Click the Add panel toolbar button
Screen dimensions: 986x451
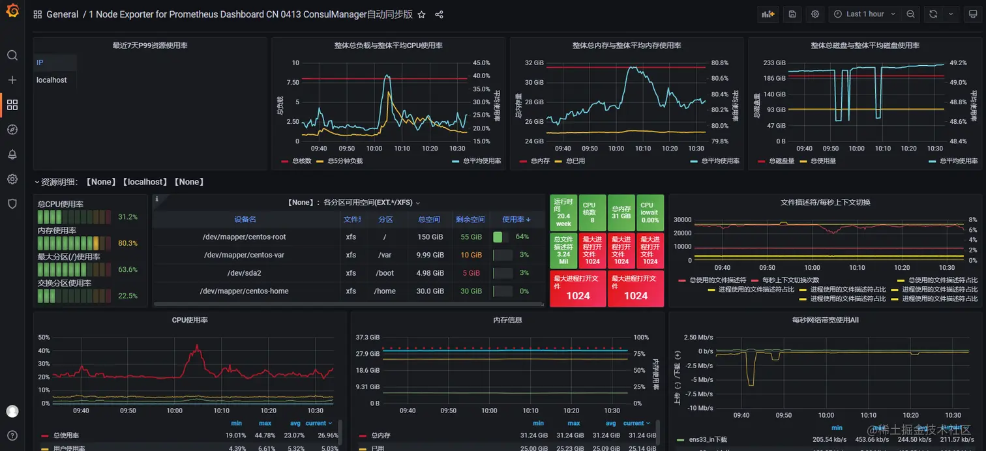(768, 14)
